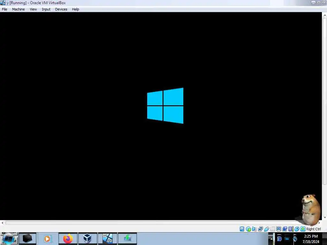Open the black box app on taskbar

tap(27, 239)
